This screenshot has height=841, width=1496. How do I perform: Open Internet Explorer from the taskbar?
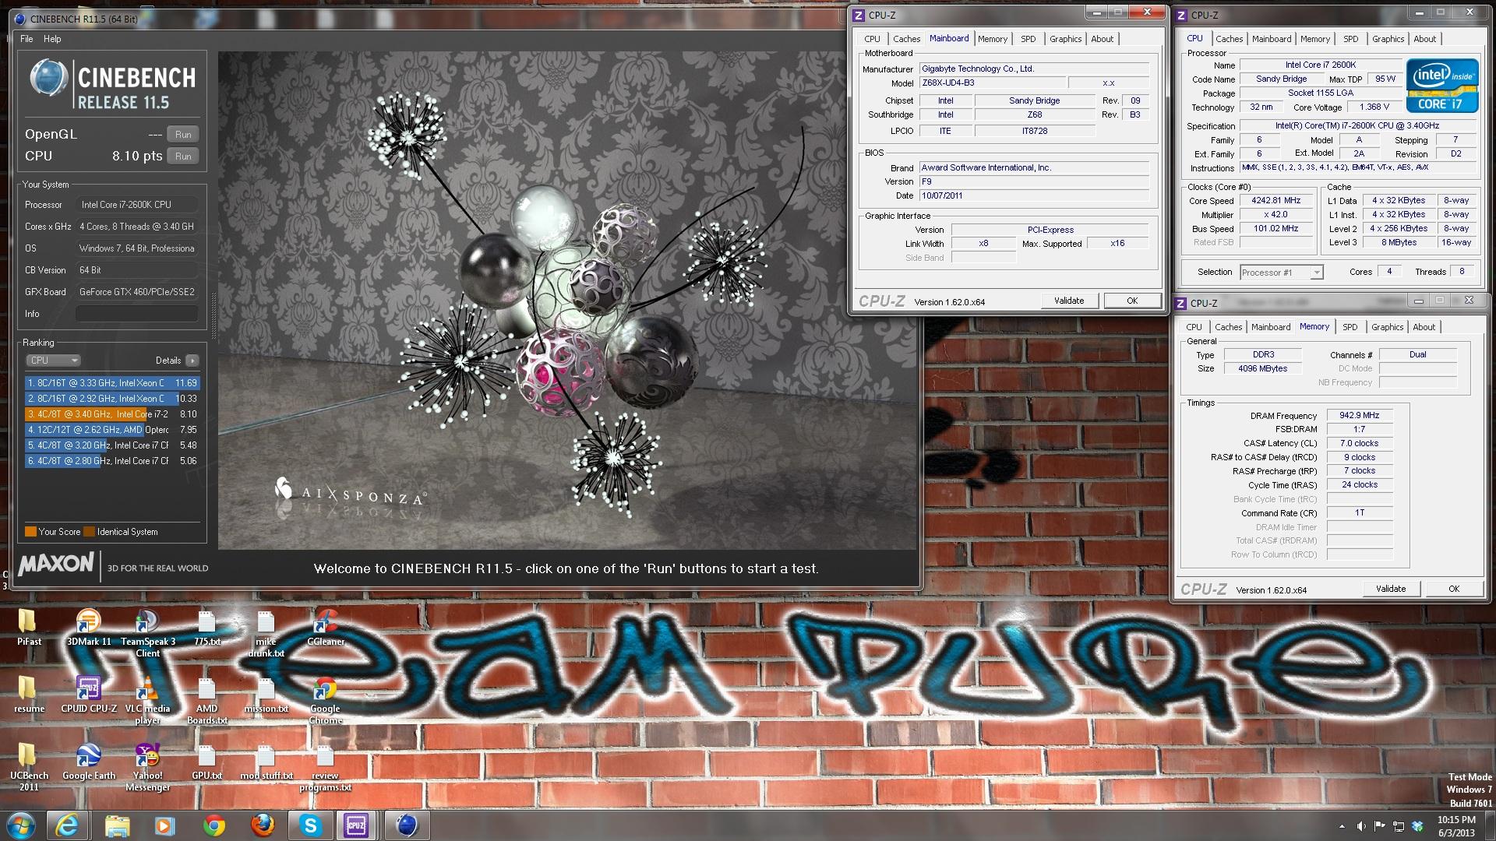(68, 825)
